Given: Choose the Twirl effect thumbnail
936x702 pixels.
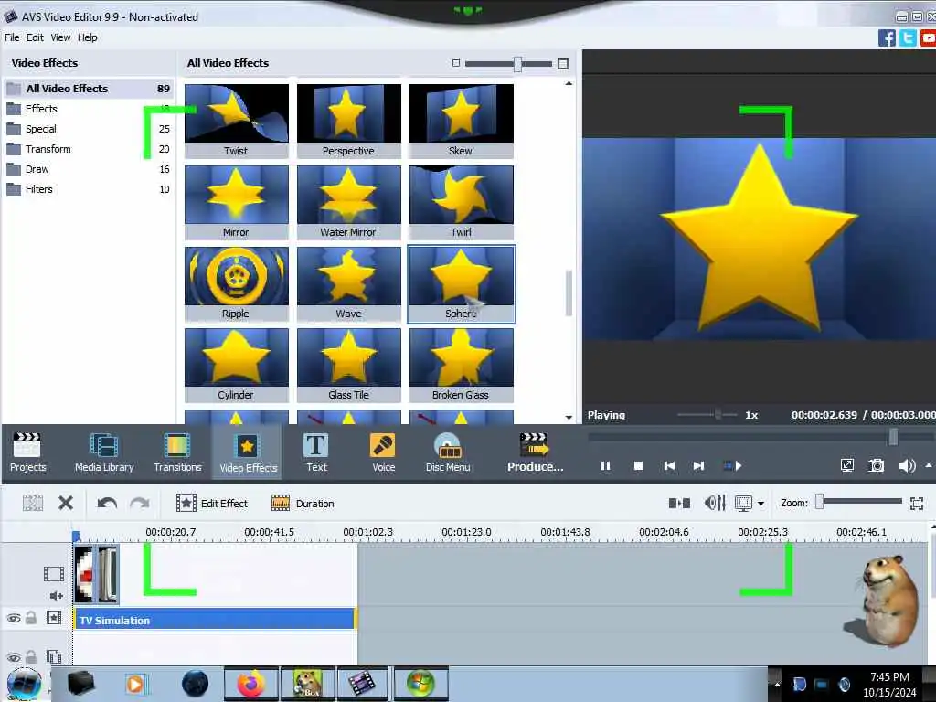Looking at the screenshot, I should (x=461, y=202).
